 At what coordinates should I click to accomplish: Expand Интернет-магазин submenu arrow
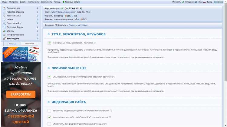coord(38,35)
